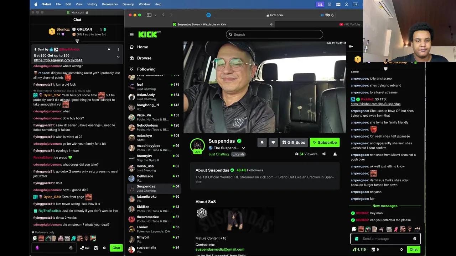Click the share icon beside viewer count
Screen dimensions: 456x256
324,154
